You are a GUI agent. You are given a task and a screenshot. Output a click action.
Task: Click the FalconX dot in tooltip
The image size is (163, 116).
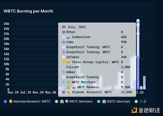[x=64, y=67]
